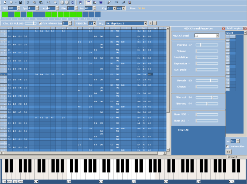The image size is (247, 184).
Task: Toggle green channel block number 1
Action: pos(4,14)
